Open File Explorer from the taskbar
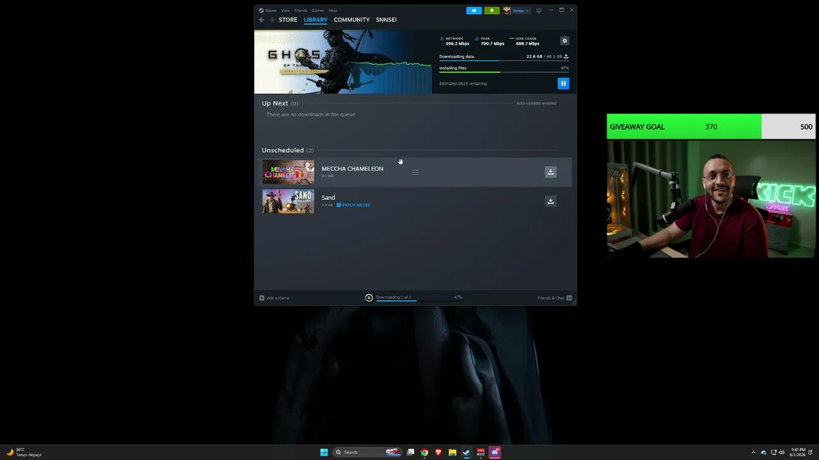Viewport: 819px width, 460px height. (x=452, y=452)
